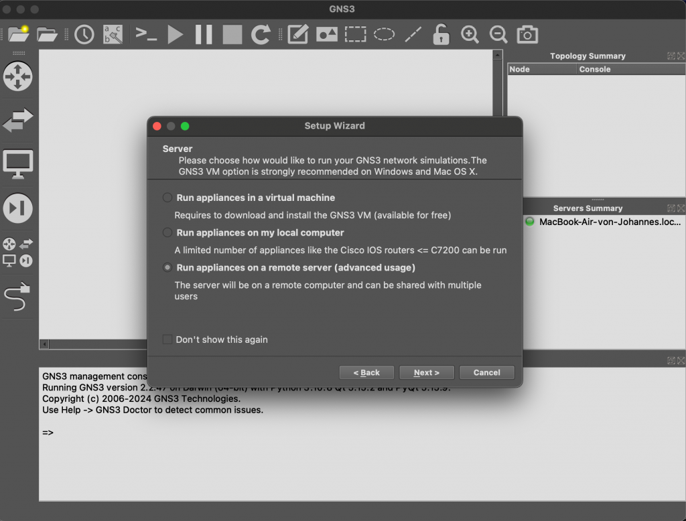This screenshot has width=686, height=521.
Task: Browse end devices monitor icon
Action: coord(18,164)
